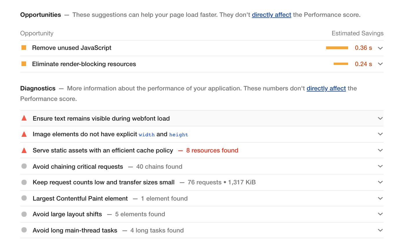Click gray circle beside Avoid chaining critical requests
The width and height of the screenshot is (405, 240).
24,166
